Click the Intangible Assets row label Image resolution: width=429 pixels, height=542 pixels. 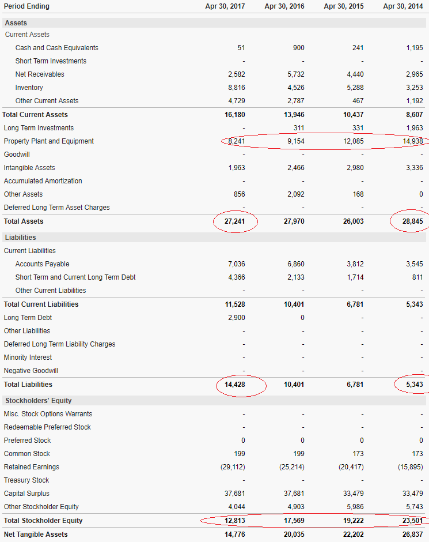(x=29, y=168)
